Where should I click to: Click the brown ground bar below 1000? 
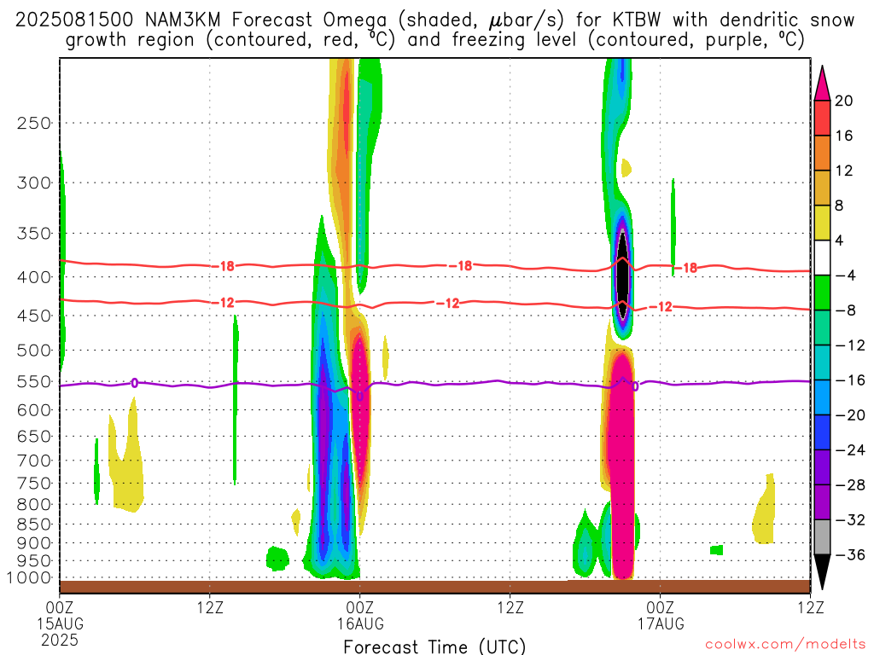(x=435, y=587)
